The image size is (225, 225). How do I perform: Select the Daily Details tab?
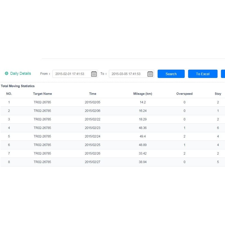[20, 73]
